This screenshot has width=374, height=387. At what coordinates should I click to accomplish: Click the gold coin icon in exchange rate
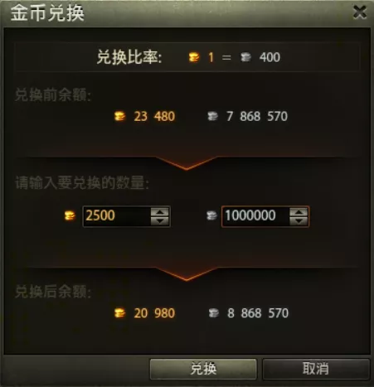click(x=194, y=57)
